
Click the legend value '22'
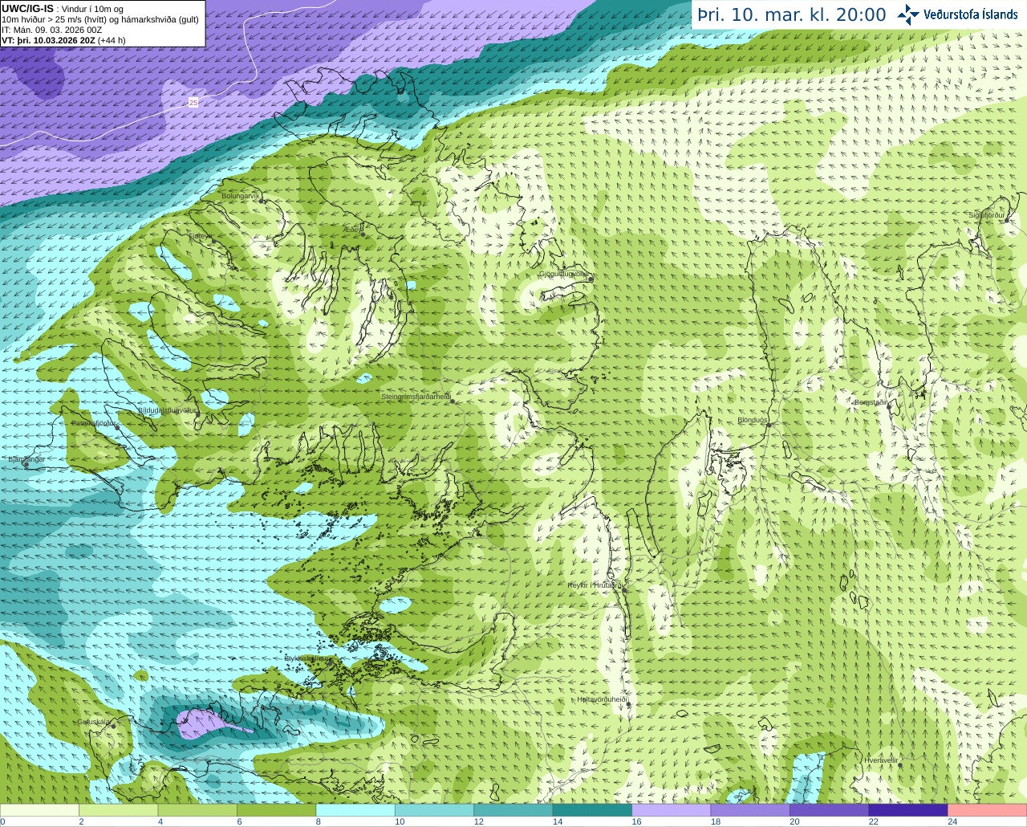(874, 822)
